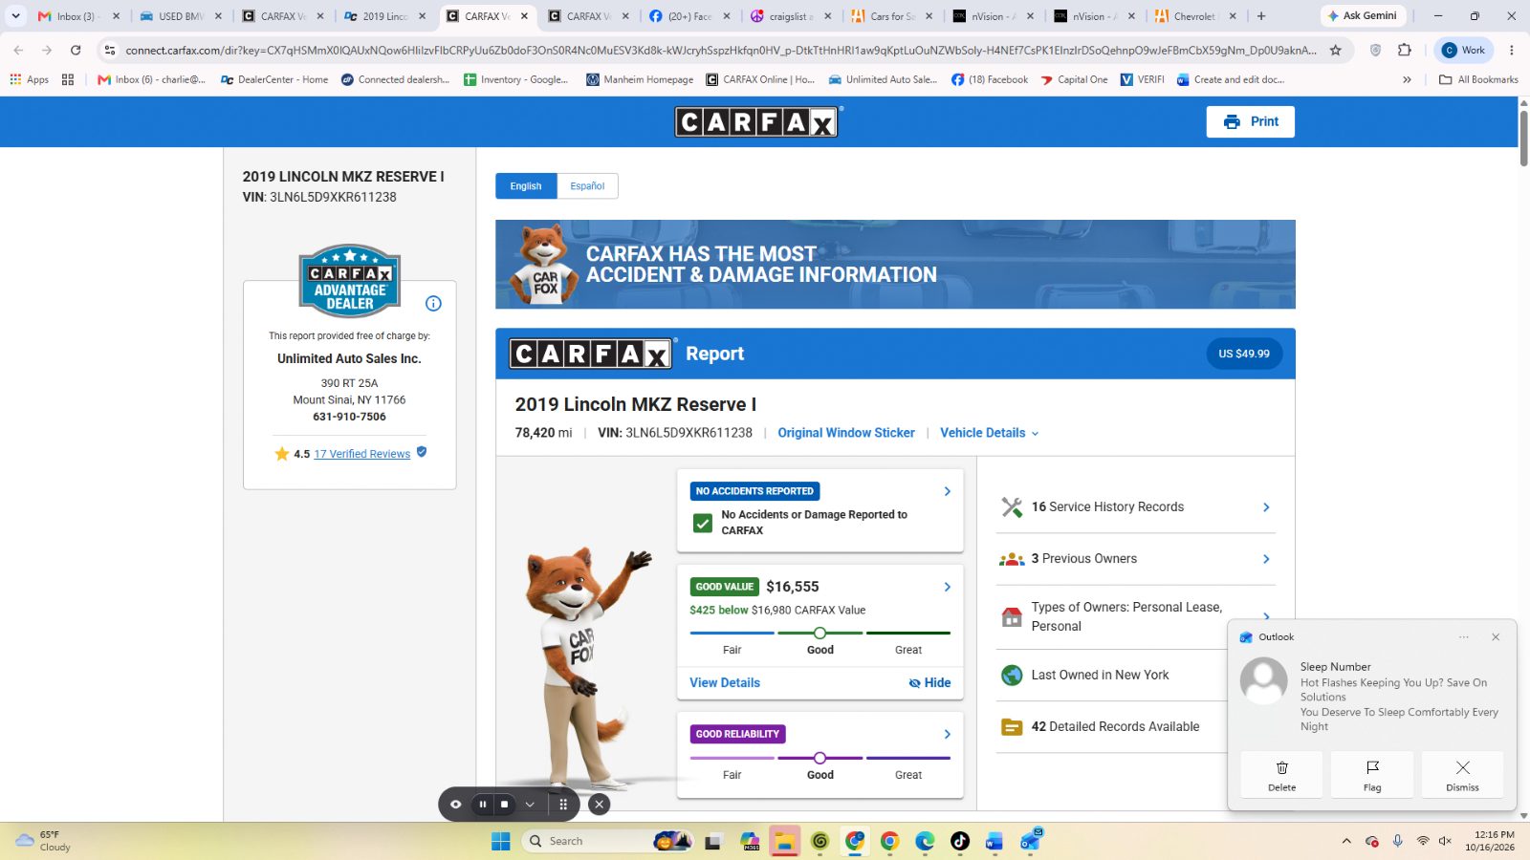The image size is (1530, 860).
Task: Stop the screen recording
Action: coord(505,805)
